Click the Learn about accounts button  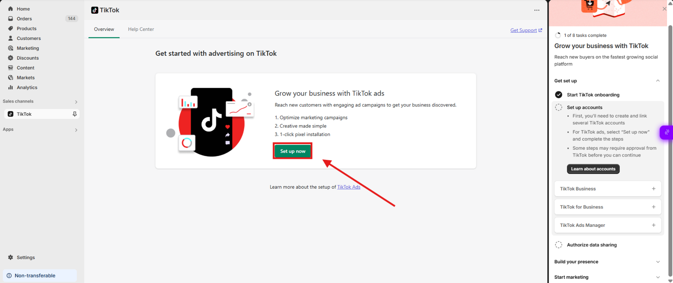coord(593,169)
